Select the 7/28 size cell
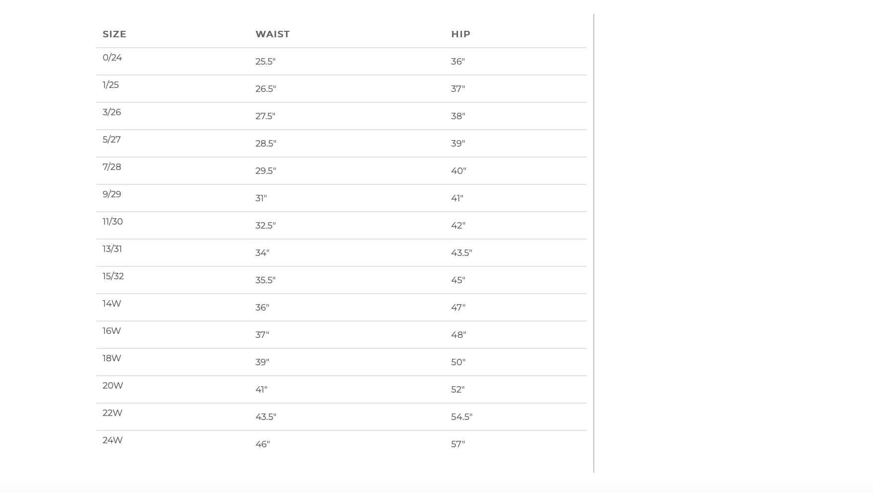This screenshot has width=873, height=493. (112, 167)
